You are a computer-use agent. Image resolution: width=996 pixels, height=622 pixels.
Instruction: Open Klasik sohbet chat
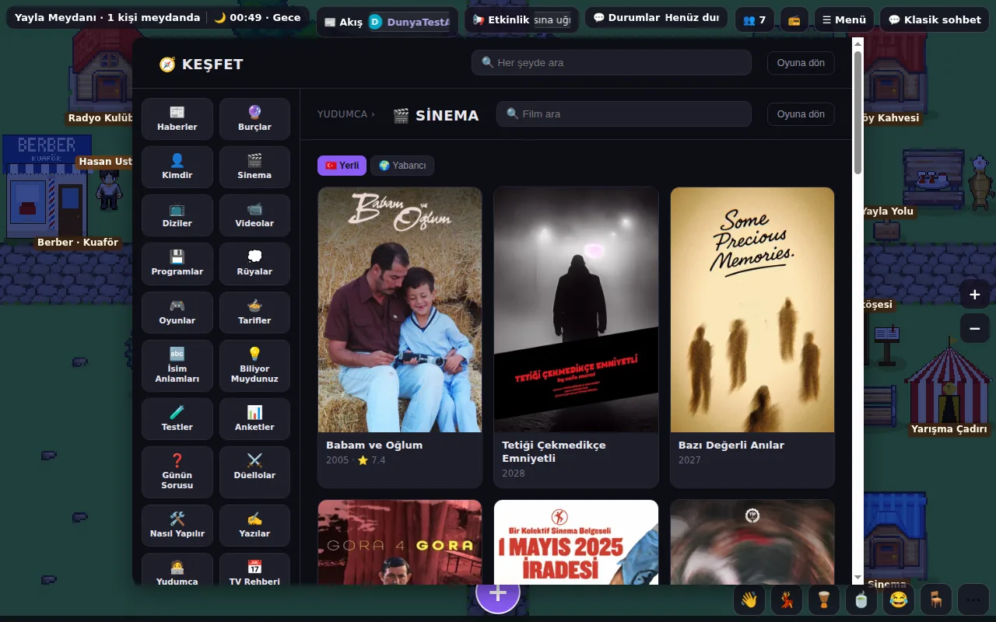point(935,19)
